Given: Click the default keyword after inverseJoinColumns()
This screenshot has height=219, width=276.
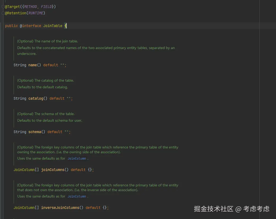Looking at the screenshot, I should [93, 208].
